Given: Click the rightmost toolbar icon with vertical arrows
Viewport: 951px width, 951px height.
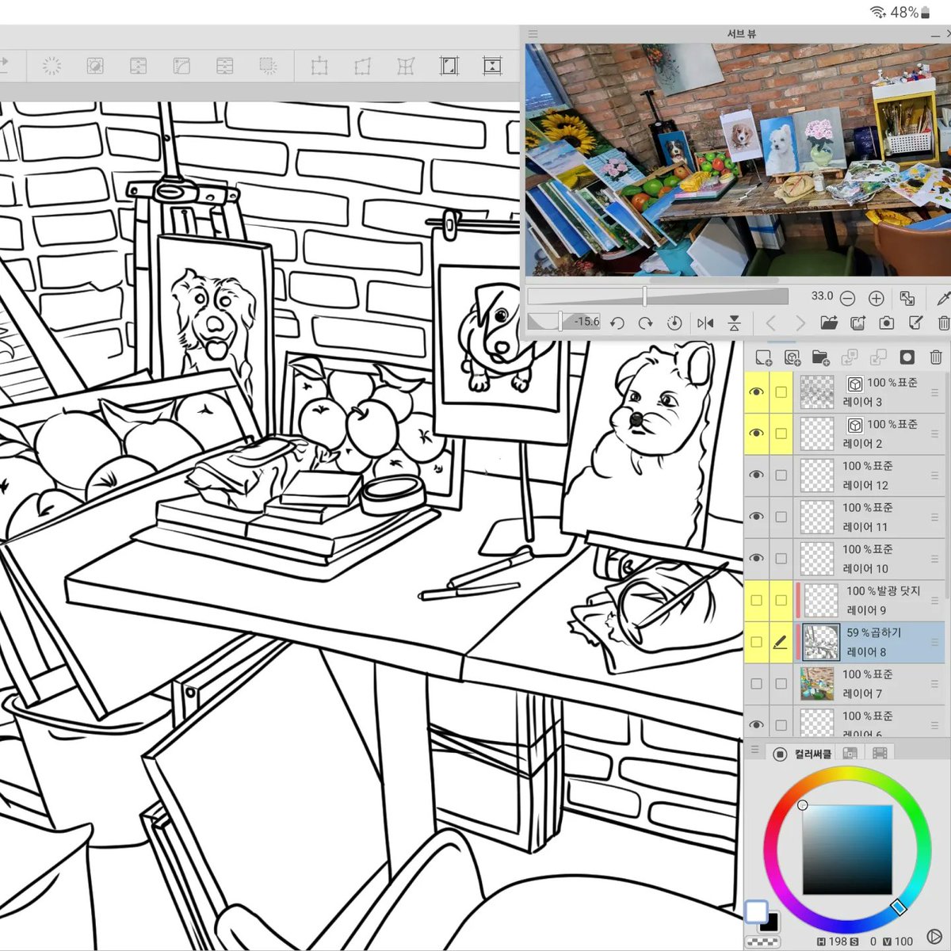Looking at the screenshot, I should 492,66.
